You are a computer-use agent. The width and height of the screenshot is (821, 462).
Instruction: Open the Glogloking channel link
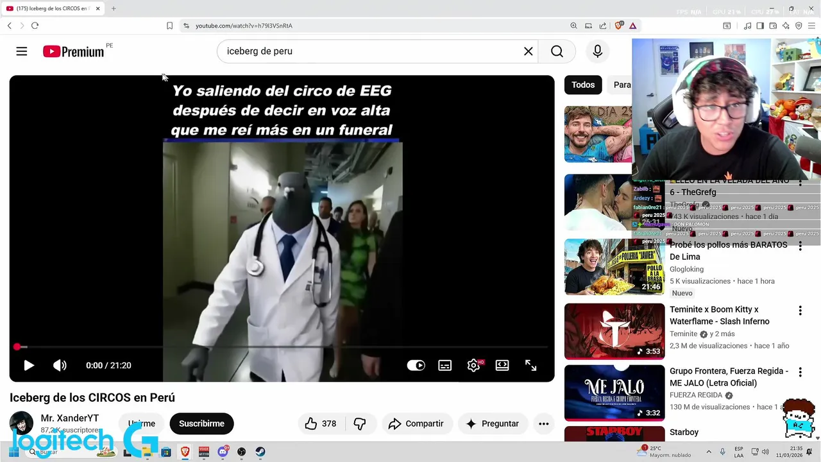coord(686,269)
